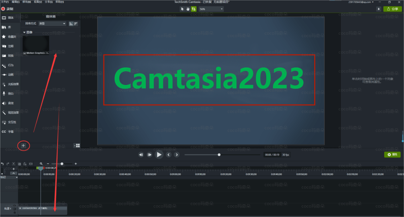This screenshot has height=217, width=404.
Task: Open the 行为 behaviors tab
Action: pyautogui.click(x=10, y=65)
